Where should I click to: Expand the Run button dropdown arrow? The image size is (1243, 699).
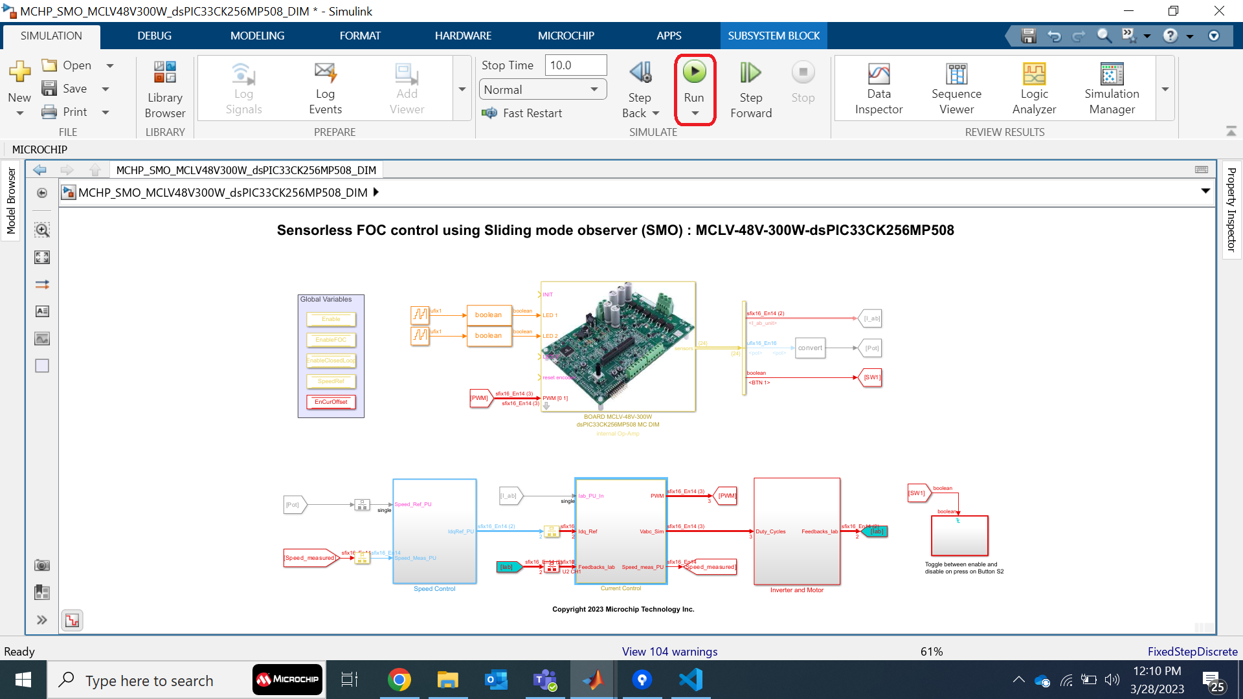pyautogui.click(x=695, y=113)
